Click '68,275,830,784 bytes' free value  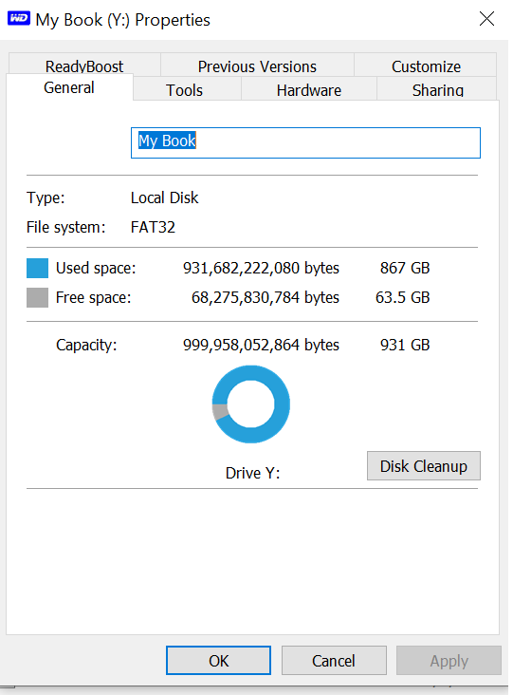point(266,297)
